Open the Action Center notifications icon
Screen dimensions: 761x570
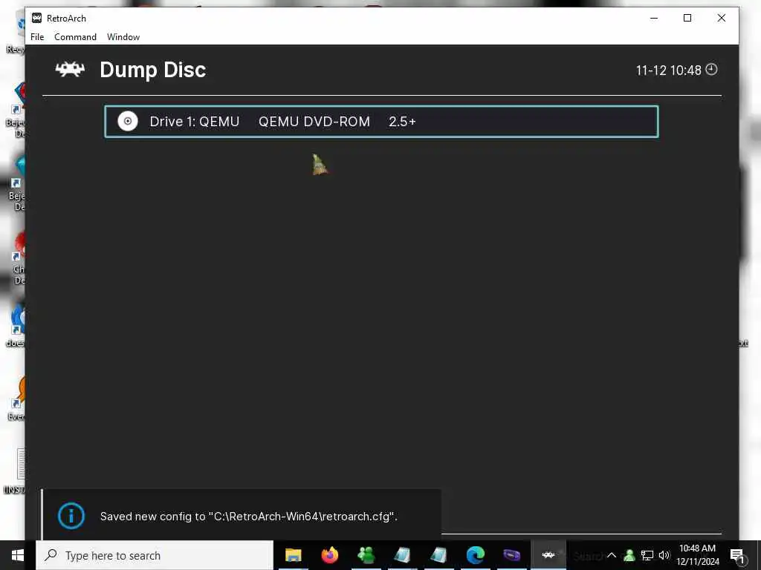pos(737,555)
